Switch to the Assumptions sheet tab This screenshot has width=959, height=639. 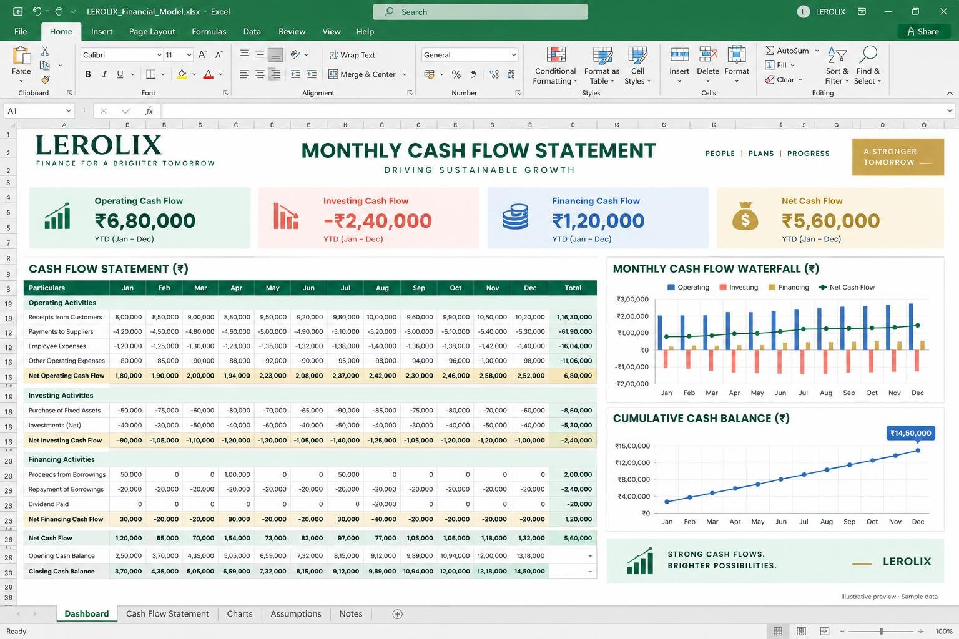296,614
